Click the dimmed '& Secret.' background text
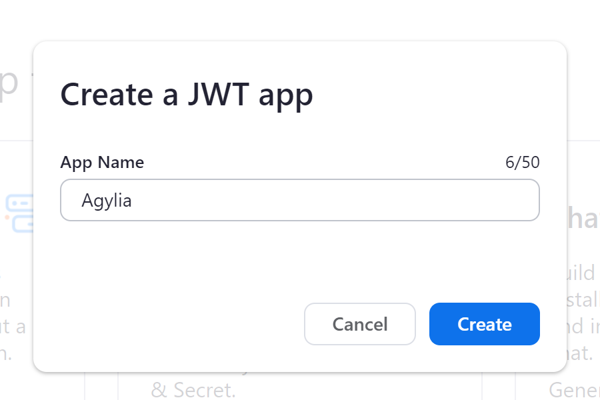This screenshot has width=600, height=400. 193,390
